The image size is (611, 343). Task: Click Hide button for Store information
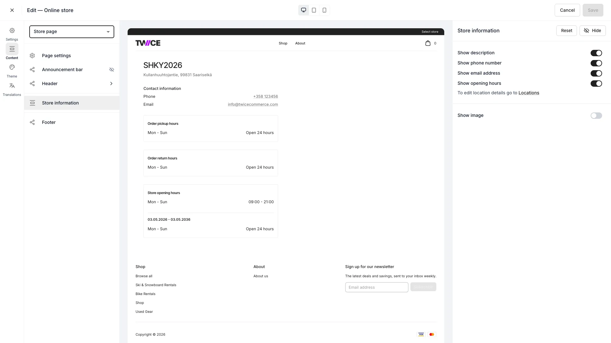tap(593, 30)
